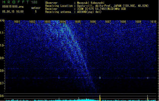159x101 pixels.
Task: Click the yellow power spike near 1610
Action: (x=148, y=98)
